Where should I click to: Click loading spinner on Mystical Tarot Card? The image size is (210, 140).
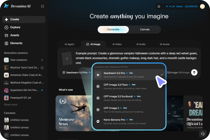point(42,67)
